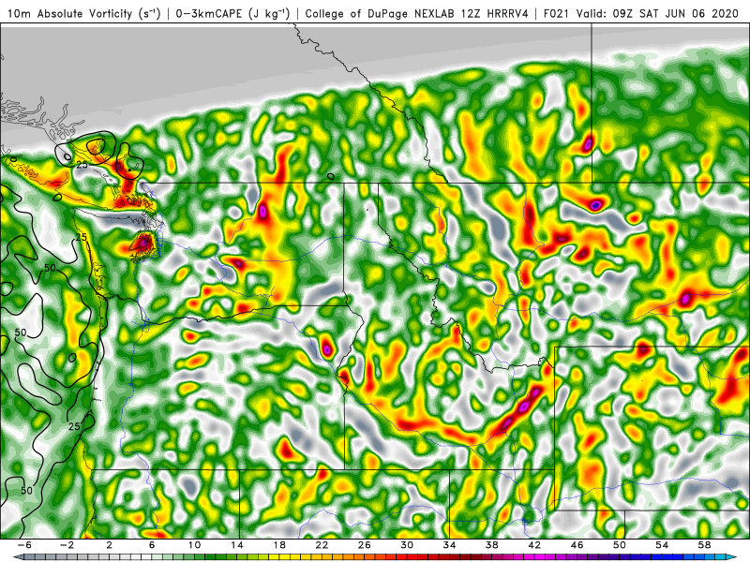Click the '10' colorbar label
Screen dimensions: 750x562
tap(194, 545)
